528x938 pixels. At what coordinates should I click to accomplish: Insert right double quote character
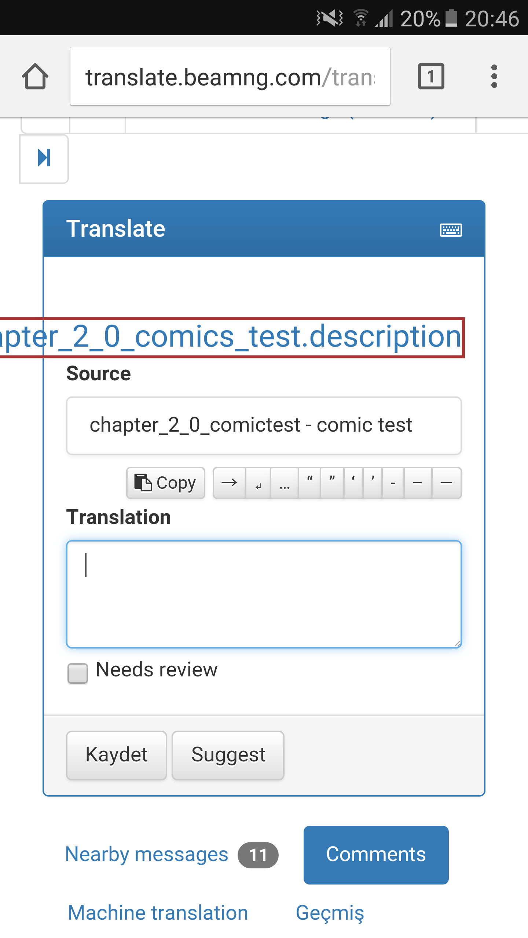click(x=332, y=483)
